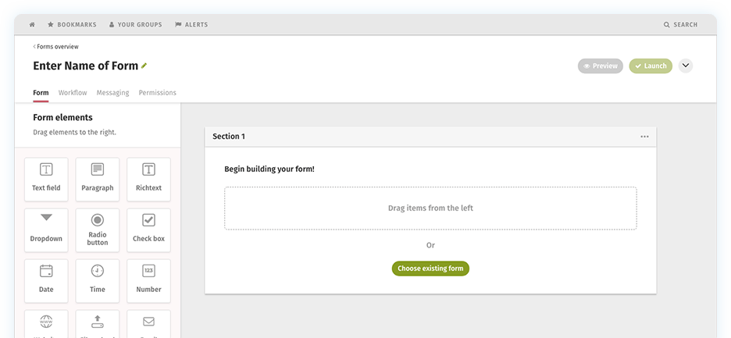Select the Time element tile

click(98, 281)
